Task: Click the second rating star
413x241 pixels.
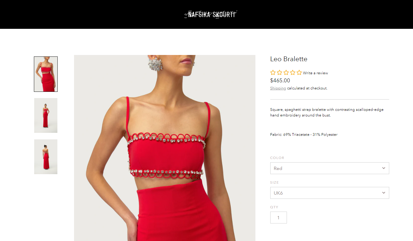Action: tap(279, 73)
